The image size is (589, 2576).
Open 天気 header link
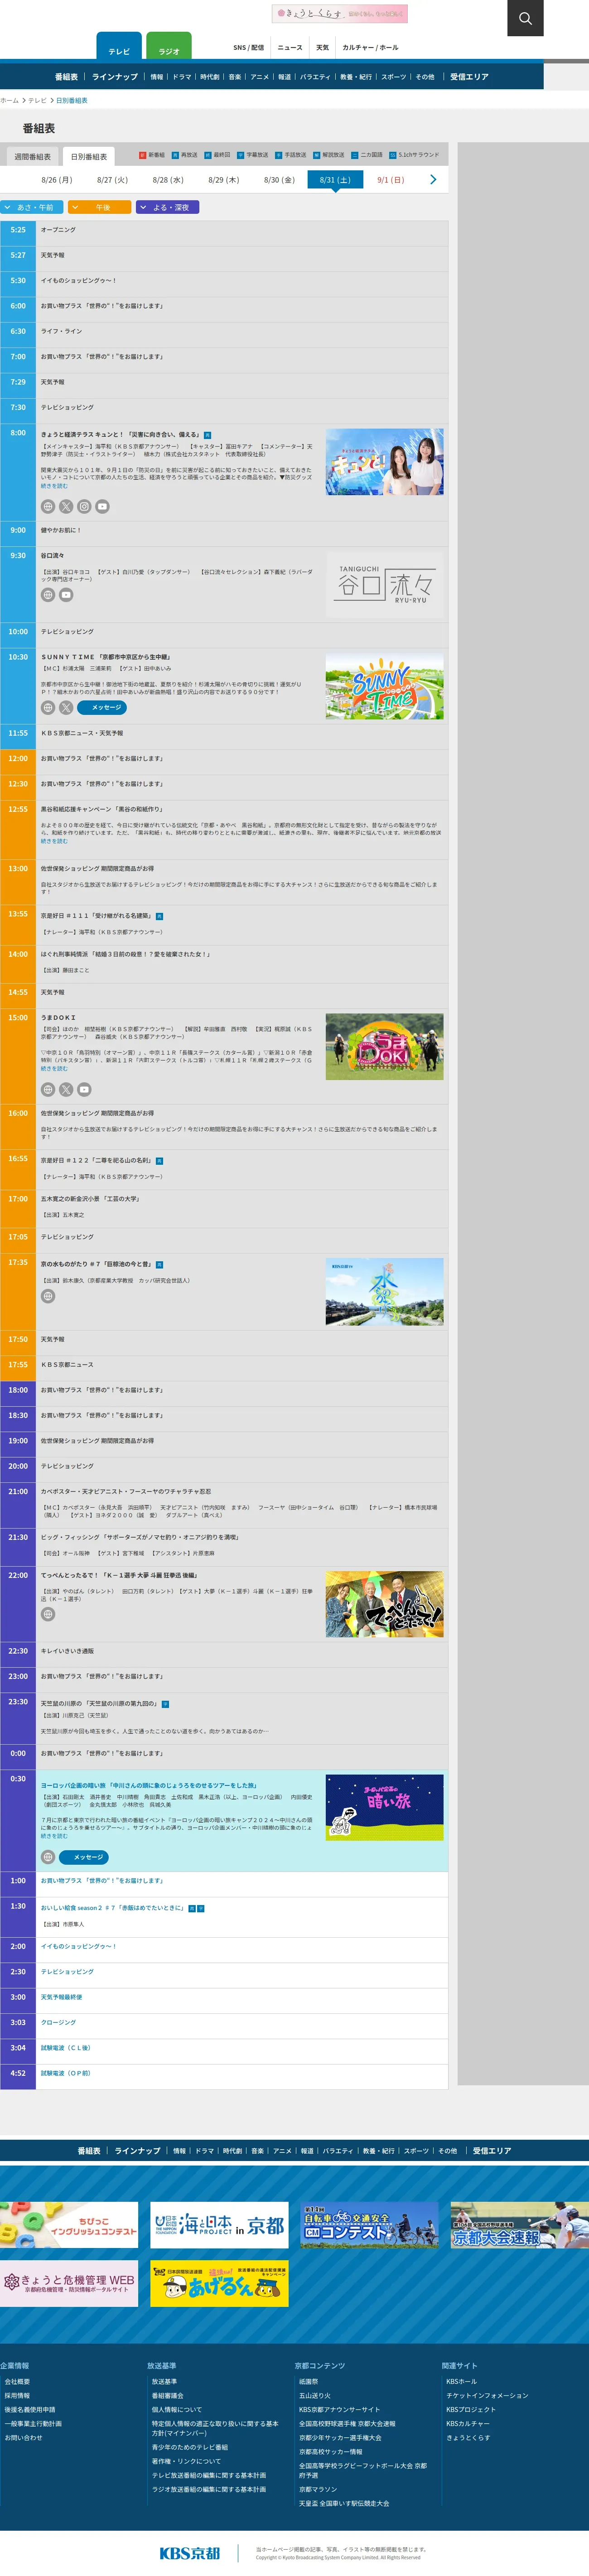point(322,47)
